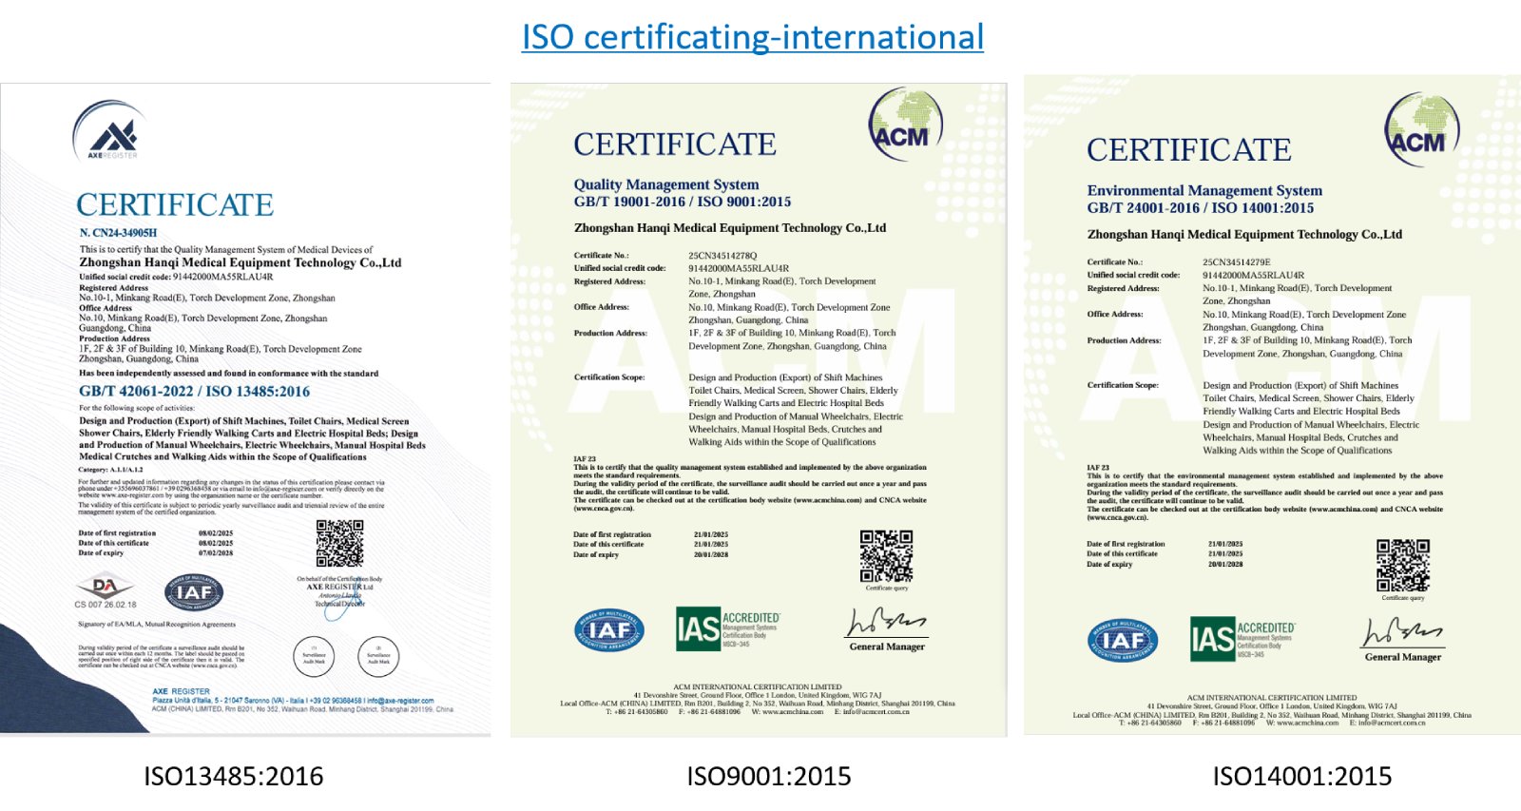
Task: Click the Environmental Management System heading
Action: 1204,190
